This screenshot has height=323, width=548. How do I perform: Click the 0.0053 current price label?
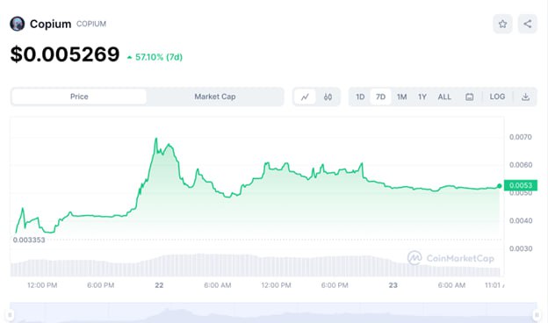coord(521,185)
